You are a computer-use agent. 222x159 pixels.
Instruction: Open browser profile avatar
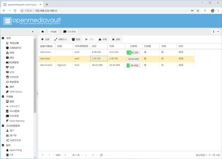click(x=213, y=11)
